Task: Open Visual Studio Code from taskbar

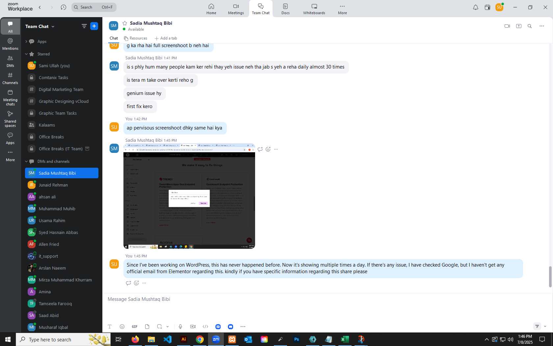Action: [168, 339]
